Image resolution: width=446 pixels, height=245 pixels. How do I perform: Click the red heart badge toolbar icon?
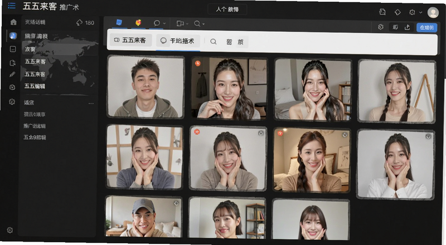(138, 23)
